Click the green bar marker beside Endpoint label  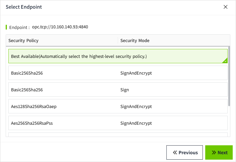[x=6, y=27]
